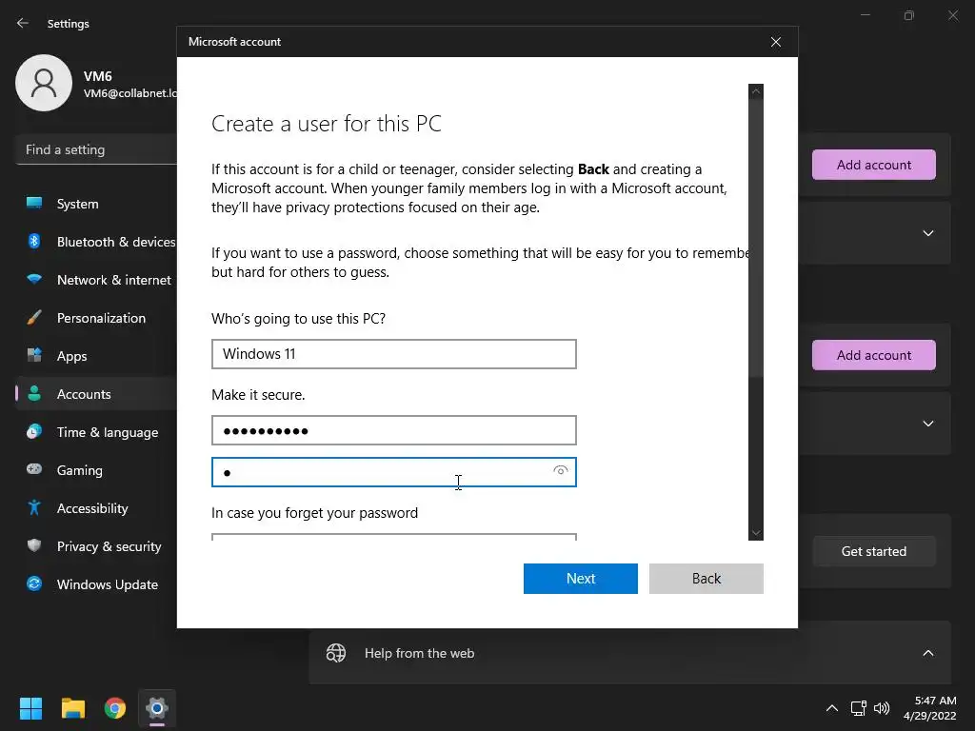975x731 pixels.
Task: Click the lower Add account button
Action: click(873, 355)
